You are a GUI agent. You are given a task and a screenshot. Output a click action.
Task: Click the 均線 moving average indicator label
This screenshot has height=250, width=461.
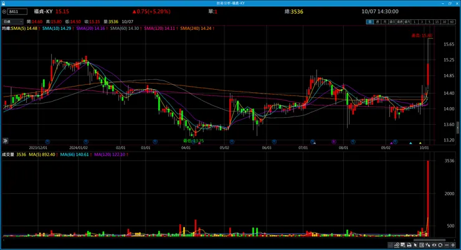click(x=6, y=29)
